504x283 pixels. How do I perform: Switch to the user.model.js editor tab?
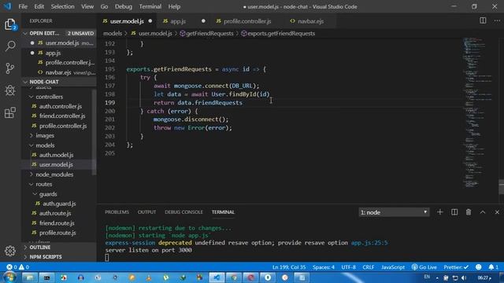127,21
